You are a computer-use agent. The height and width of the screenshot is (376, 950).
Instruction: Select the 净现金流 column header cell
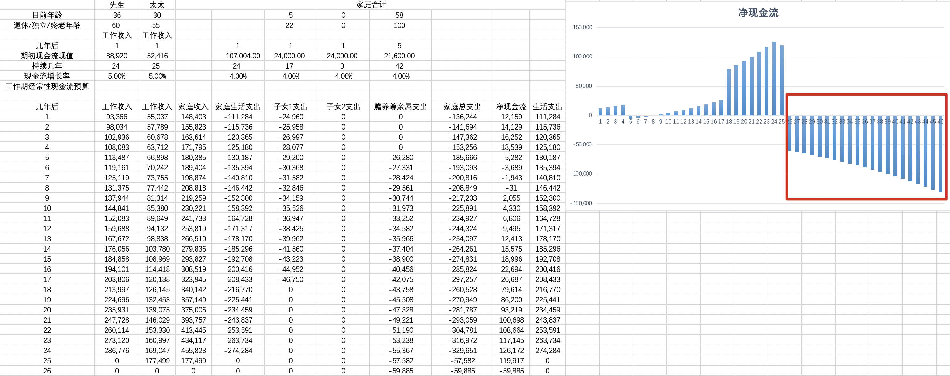coord(511,107)
